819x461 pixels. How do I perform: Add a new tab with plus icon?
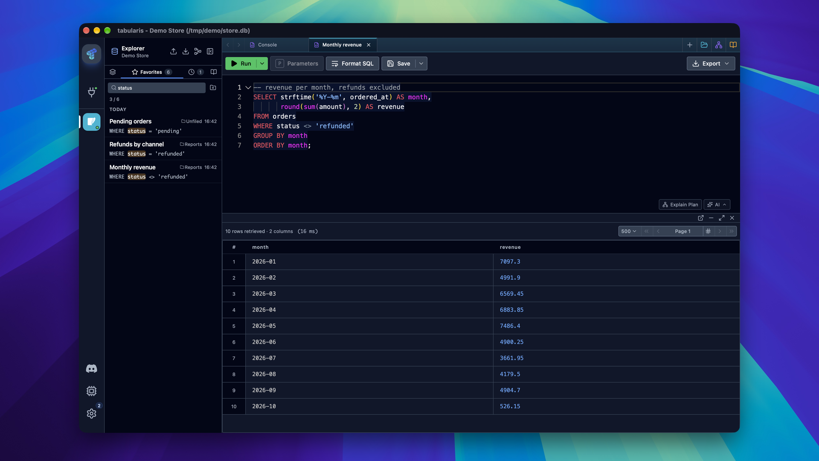690,45
